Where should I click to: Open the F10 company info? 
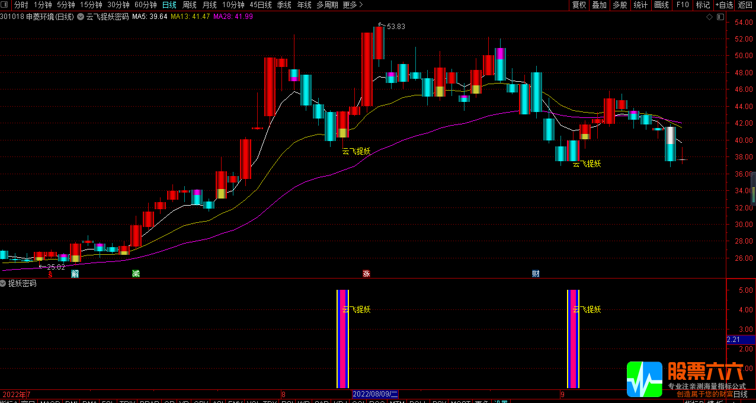pos(683,5)
